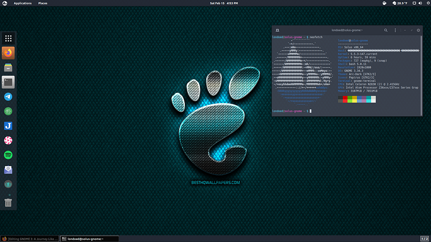Click the workspace switcher showing 1/2
The width and height of the screenshot is (431, 242).
pyautogui.click(x=424, y=238)
